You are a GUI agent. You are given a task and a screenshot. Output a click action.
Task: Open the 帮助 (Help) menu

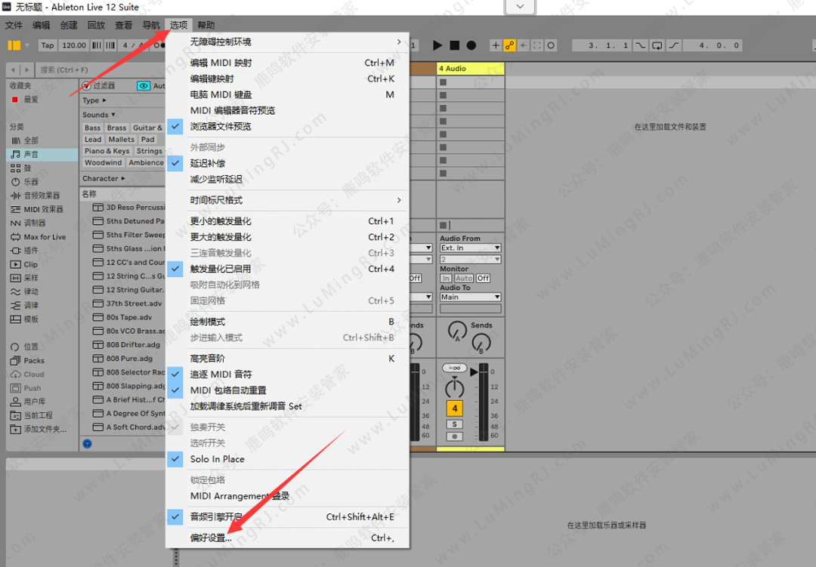click(x=206, y=25)
